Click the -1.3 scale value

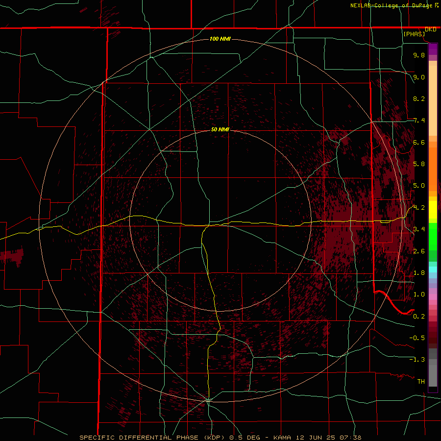[417, 360]
